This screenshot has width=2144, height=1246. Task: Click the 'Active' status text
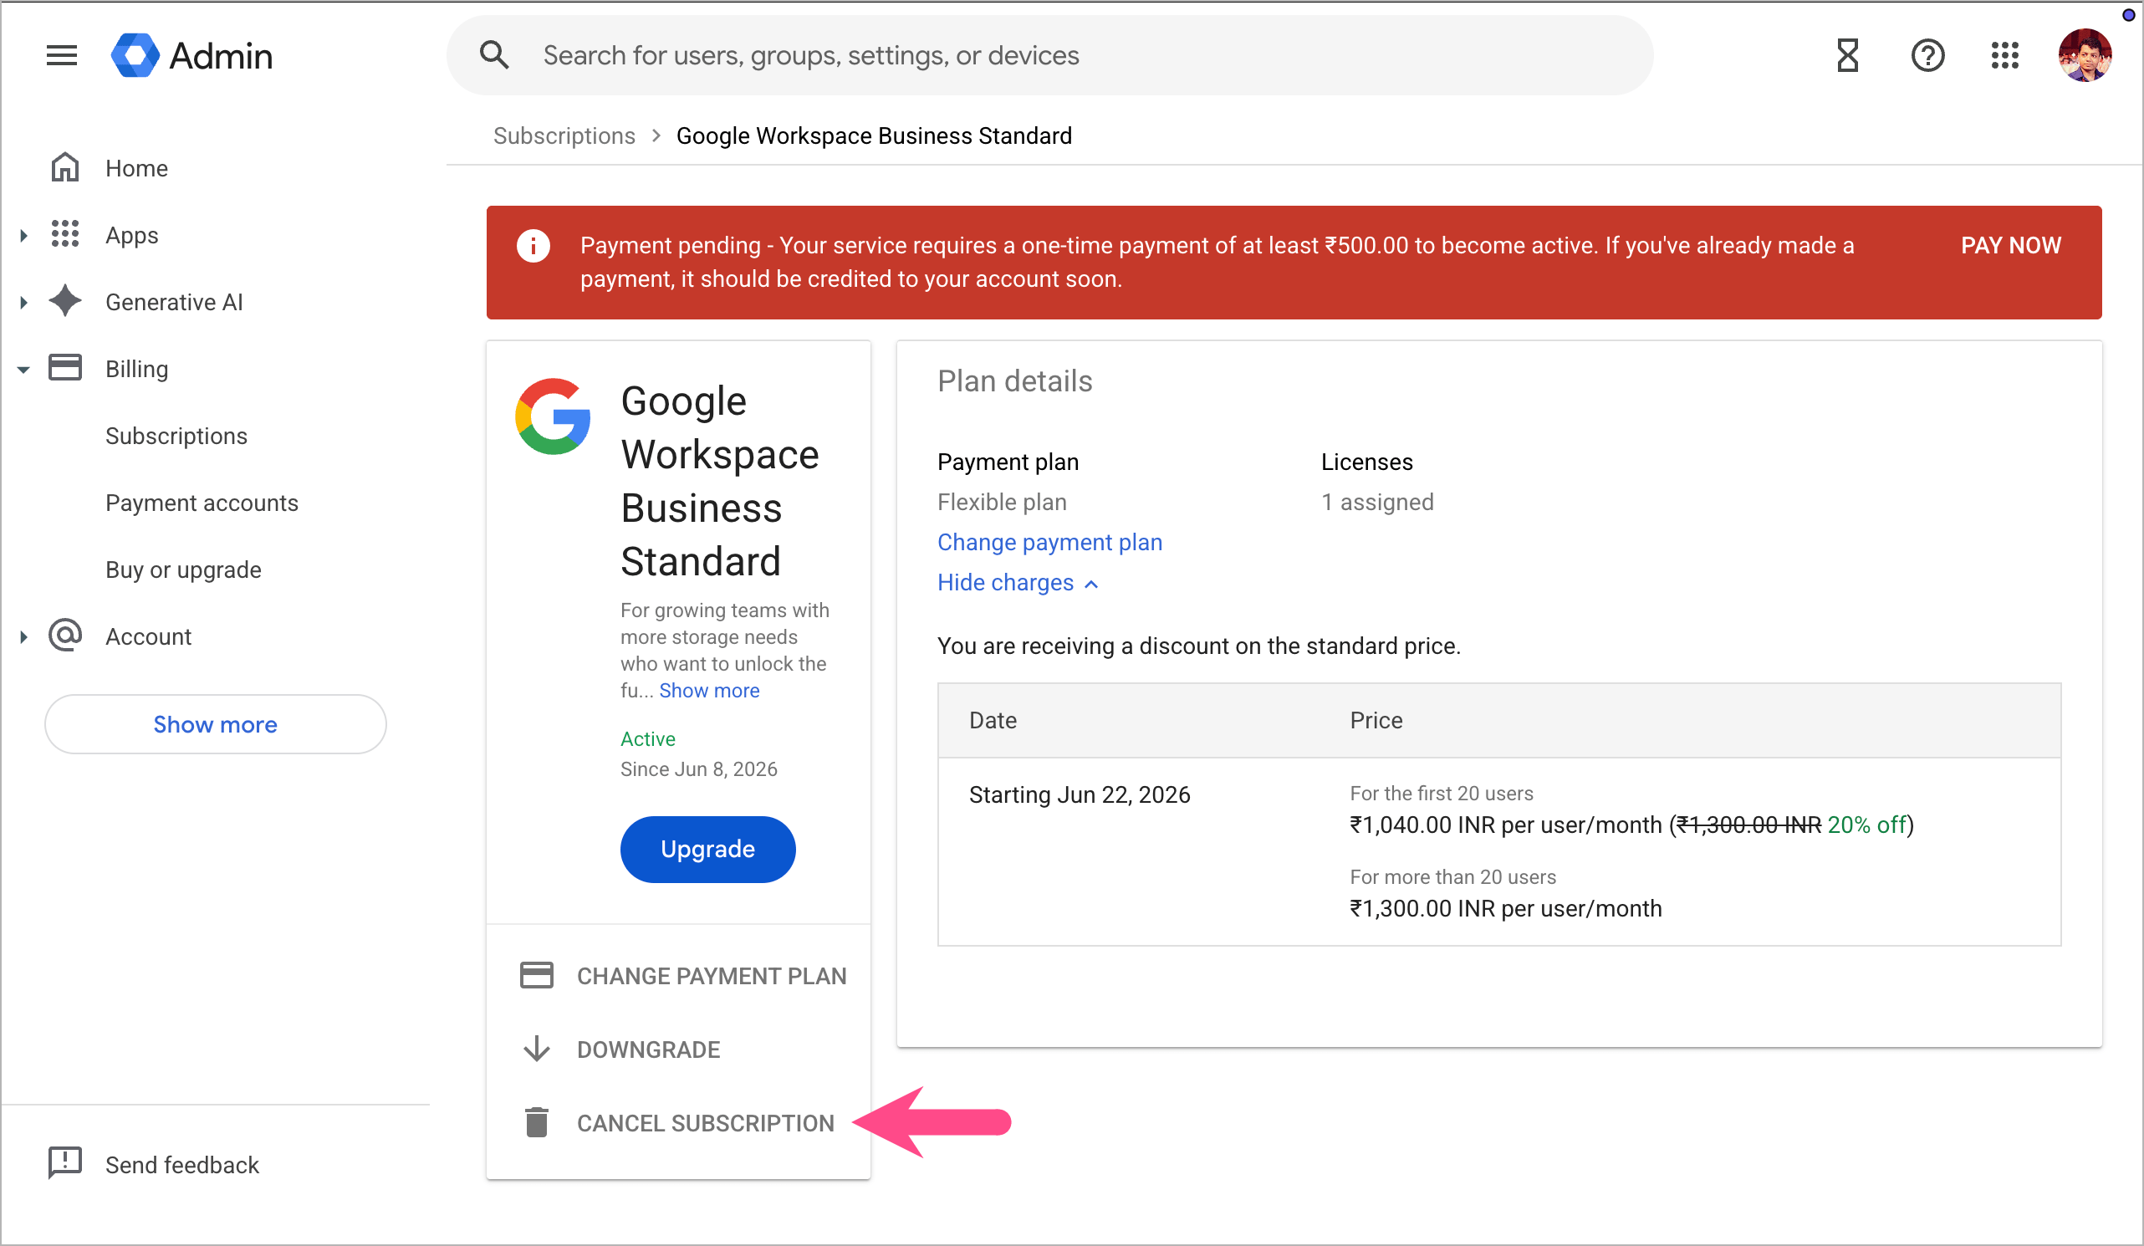(647, 738)
